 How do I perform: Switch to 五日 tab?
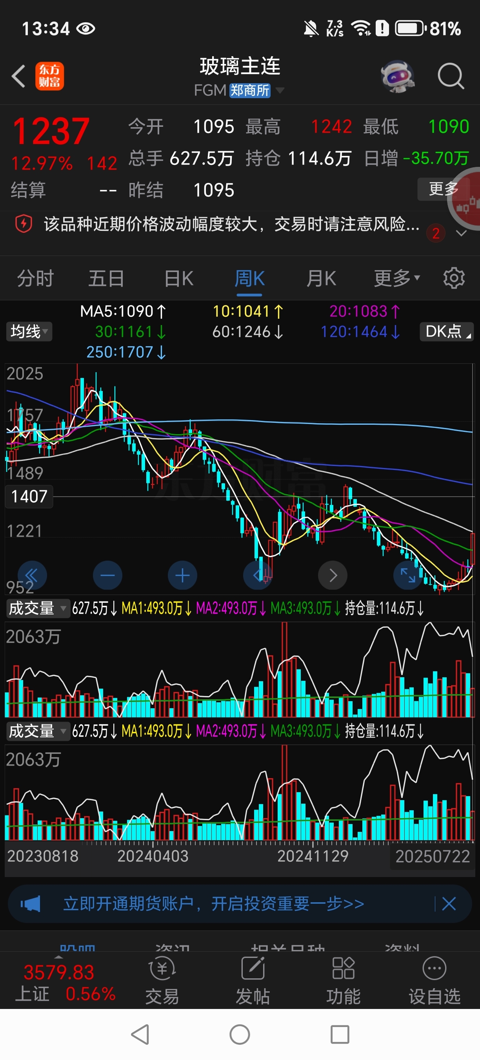tap(106, 278)
